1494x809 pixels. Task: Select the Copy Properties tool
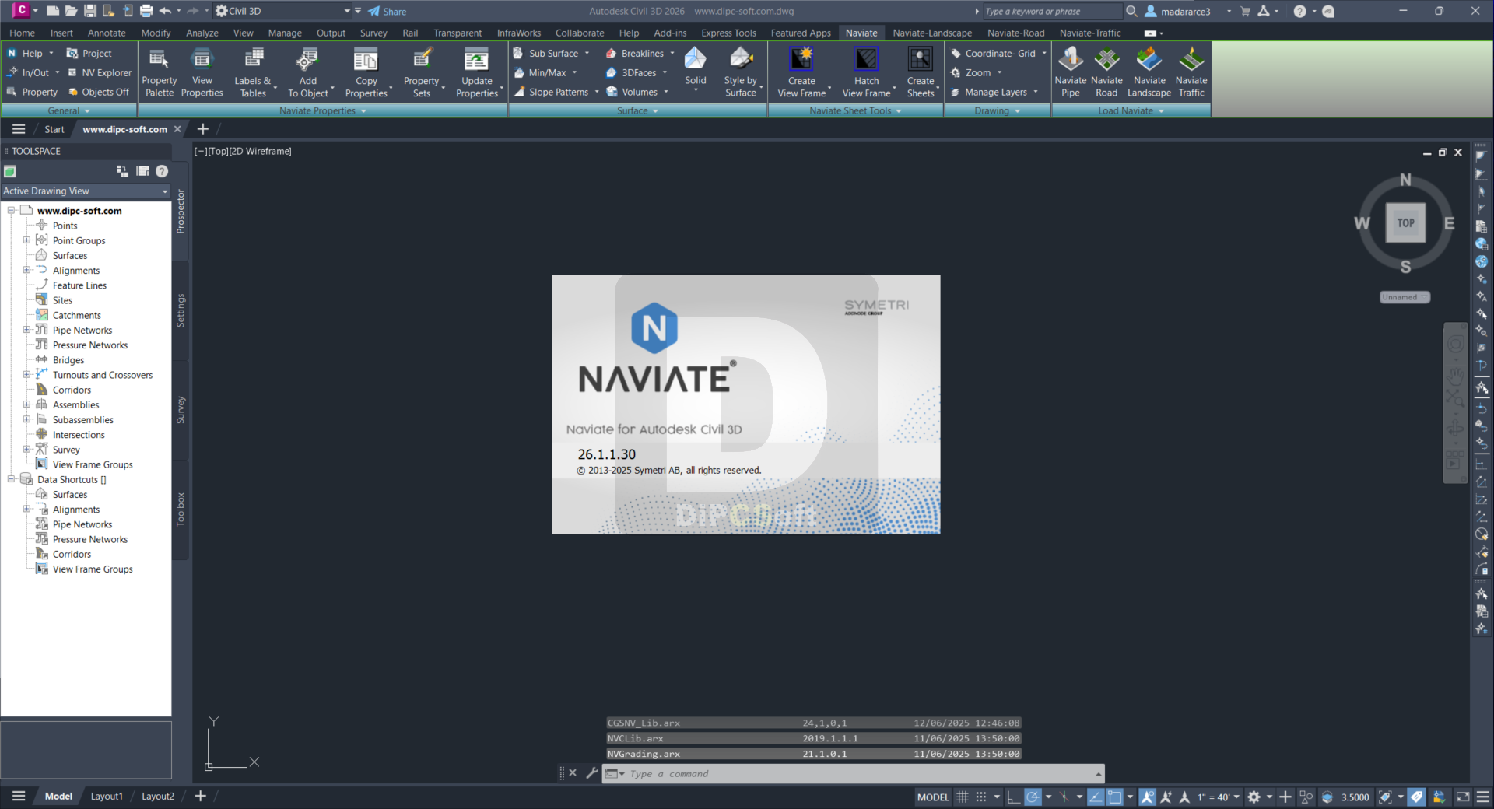tap(366, 72)
